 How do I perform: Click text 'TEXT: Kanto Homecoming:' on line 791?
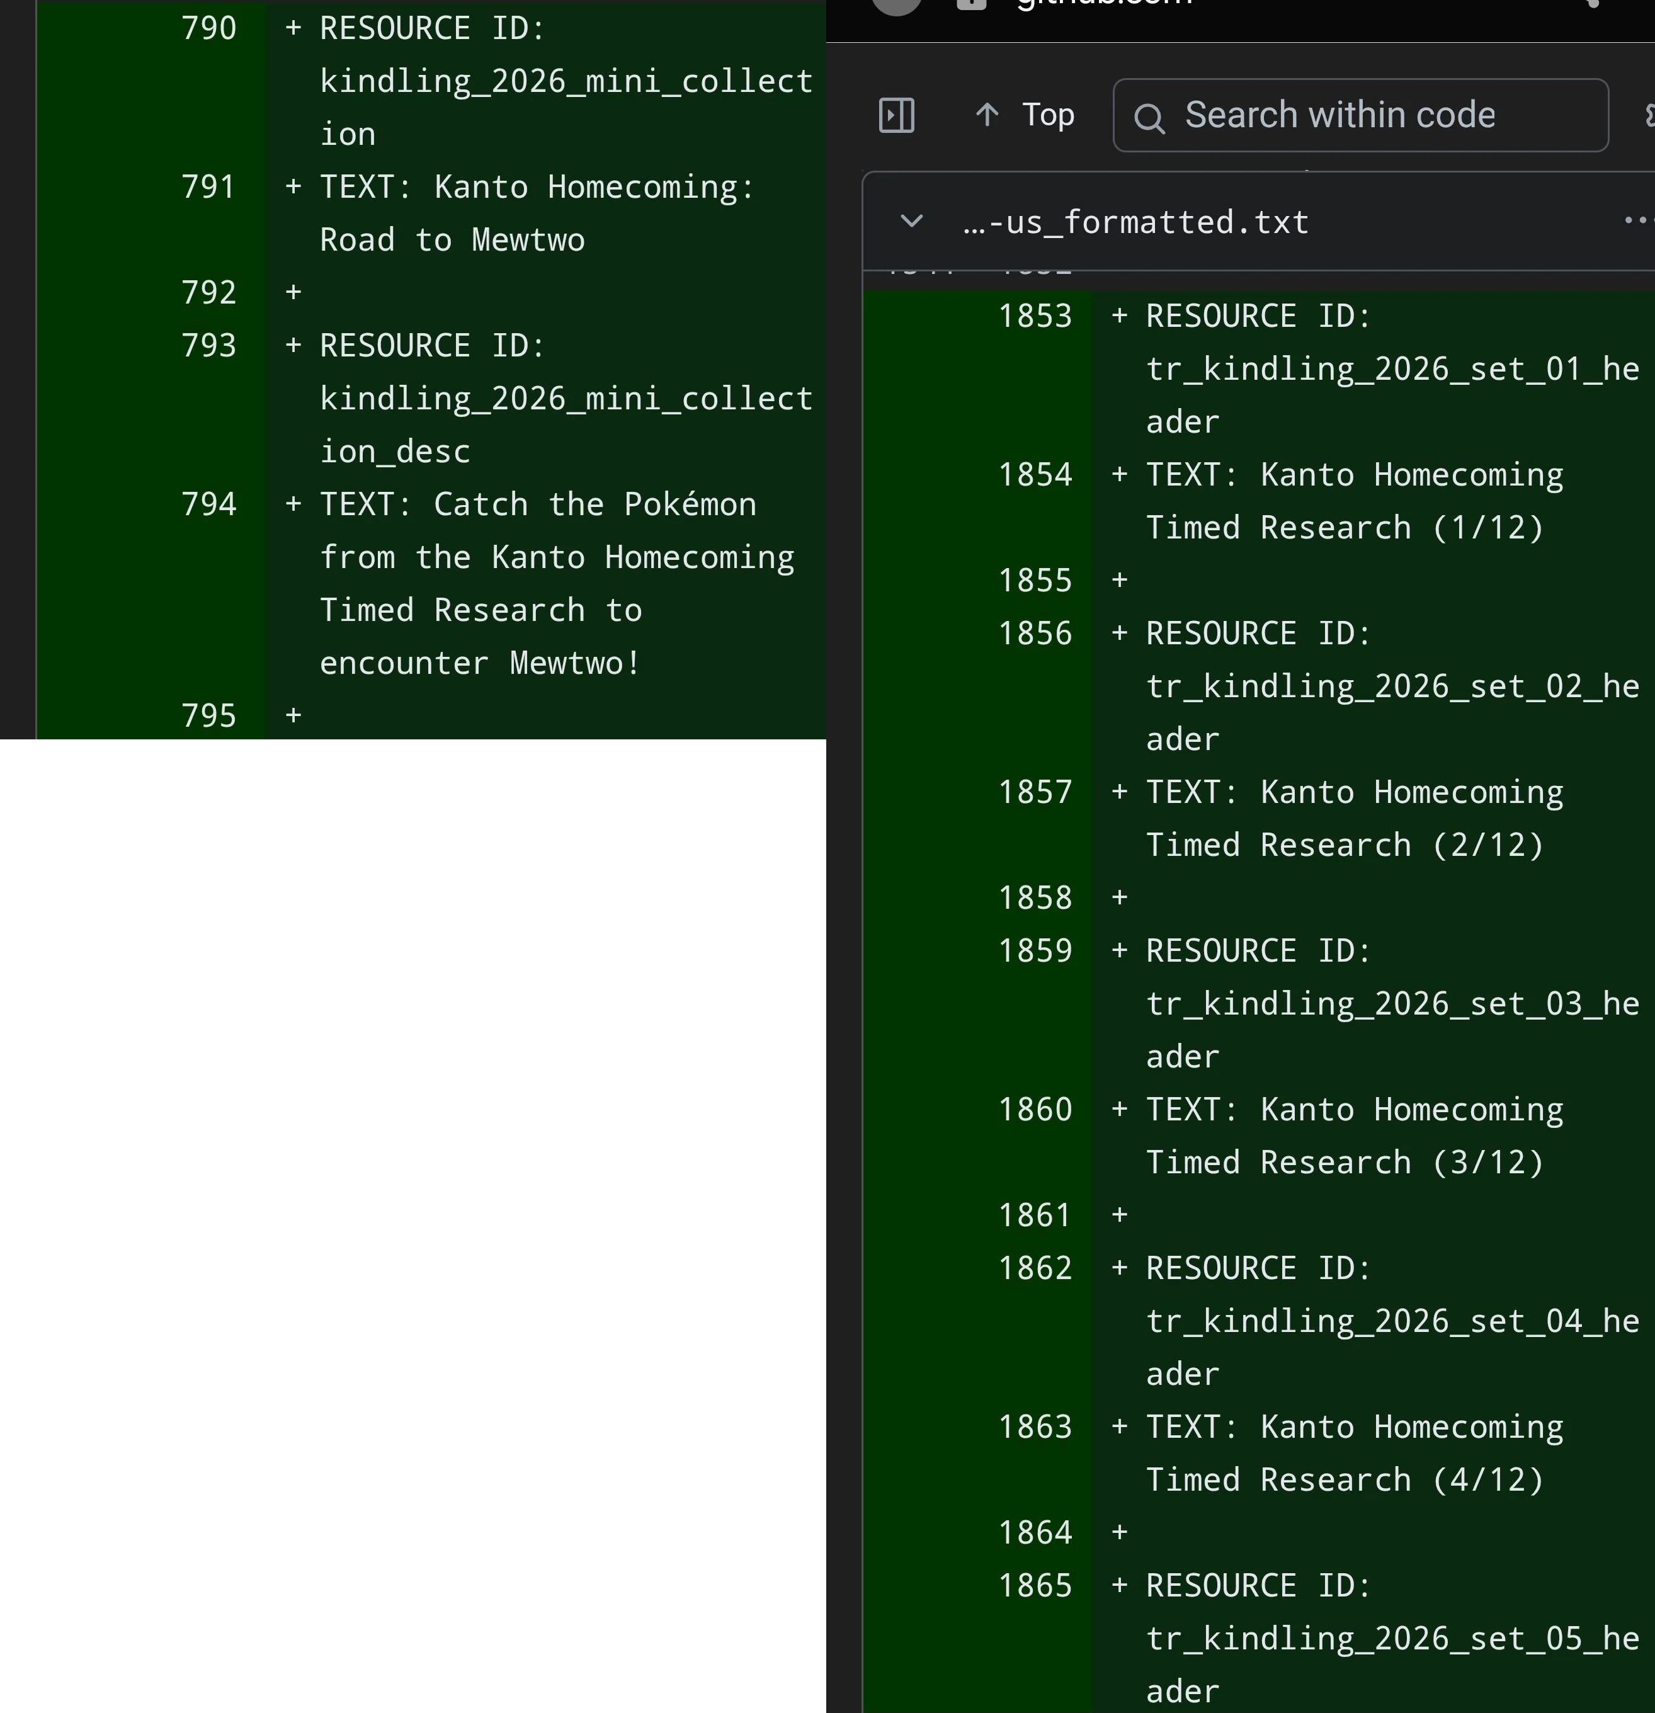pos(537,187)
